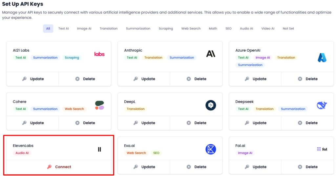
Task: Update the Deepseek API key
Action: (255, 123)
